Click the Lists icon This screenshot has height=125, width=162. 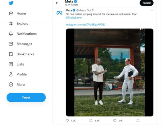pyautogui.click(x=11, y=64)
